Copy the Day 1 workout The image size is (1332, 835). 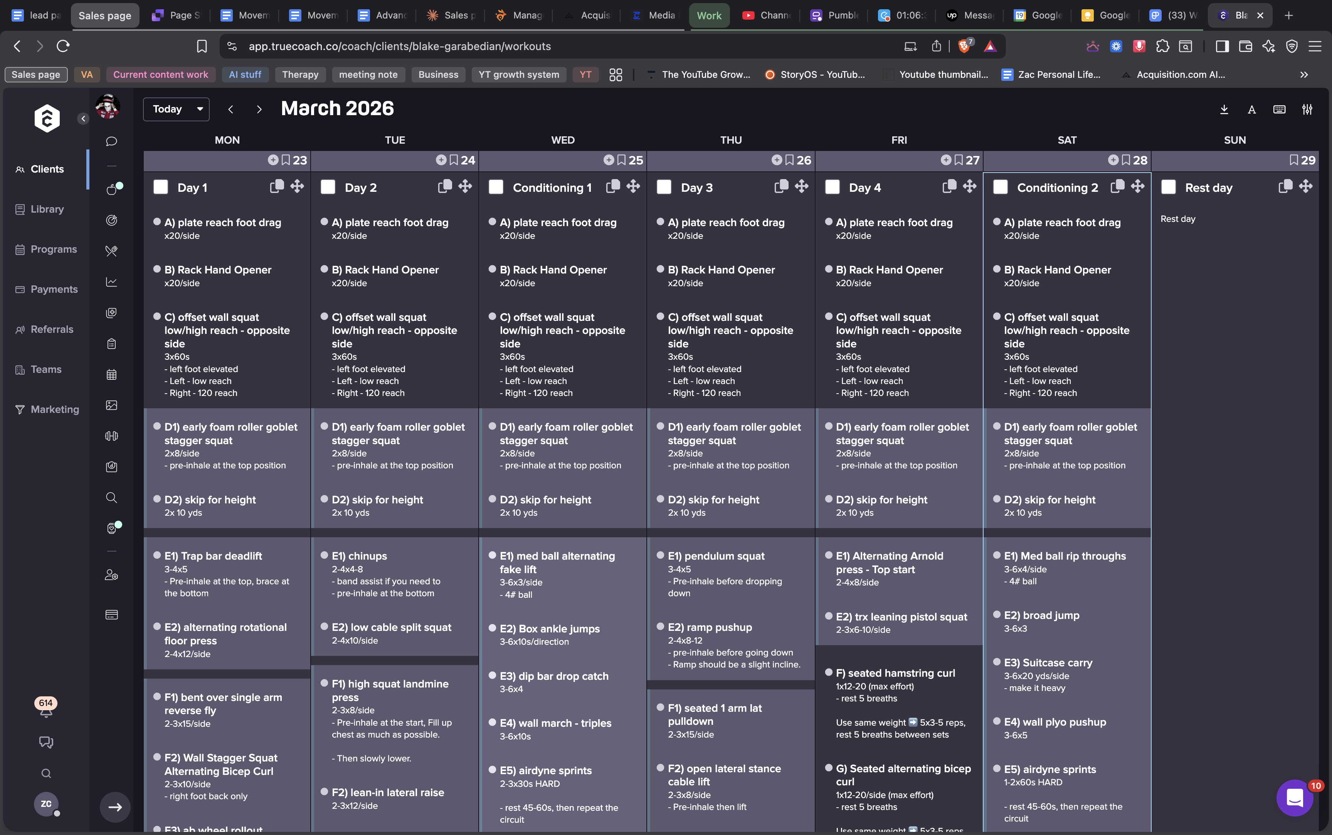[277, 187]
